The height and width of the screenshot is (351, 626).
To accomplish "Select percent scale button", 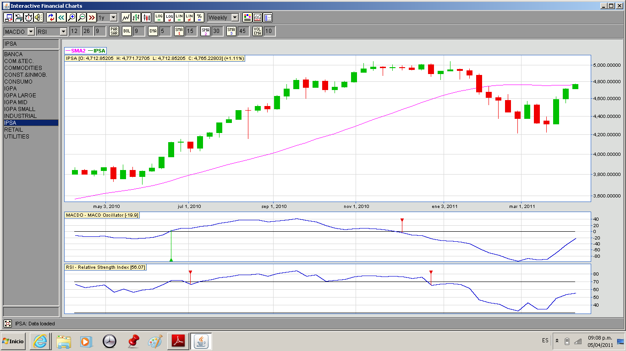I will 199,17.
